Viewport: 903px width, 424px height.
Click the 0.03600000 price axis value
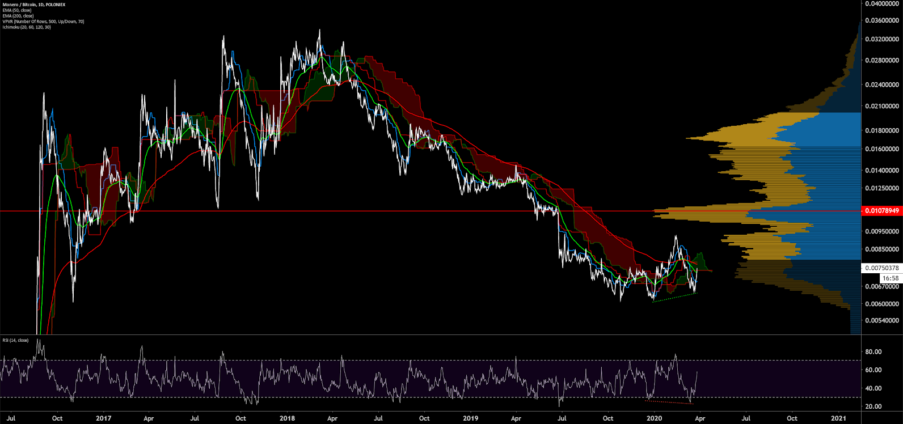(881, 20)
